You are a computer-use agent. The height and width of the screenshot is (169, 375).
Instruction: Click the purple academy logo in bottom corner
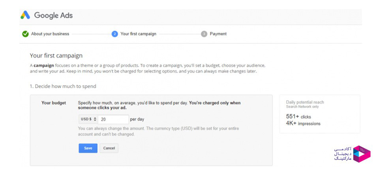tap(362, 154)
